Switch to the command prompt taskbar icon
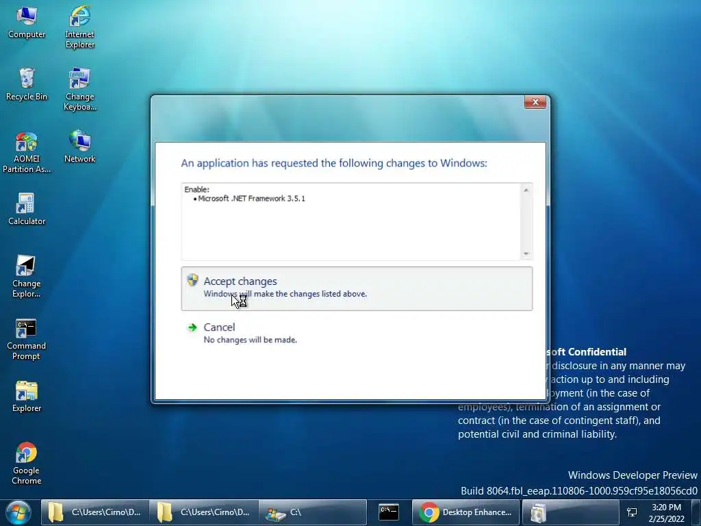Image resolution: width=701 pixels, height=526 pixels. 389,512
